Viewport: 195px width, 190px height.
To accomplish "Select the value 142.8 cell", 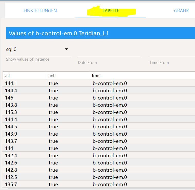I will [x=11, y=170].
